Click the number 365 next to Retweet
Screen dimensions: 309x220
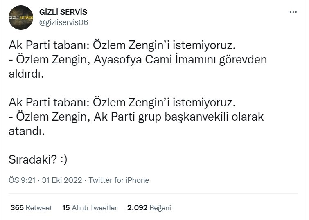coord(17,208)
